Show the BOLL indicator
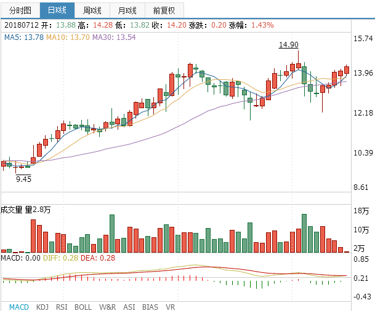The image size is (375, 311). [83, 307]
